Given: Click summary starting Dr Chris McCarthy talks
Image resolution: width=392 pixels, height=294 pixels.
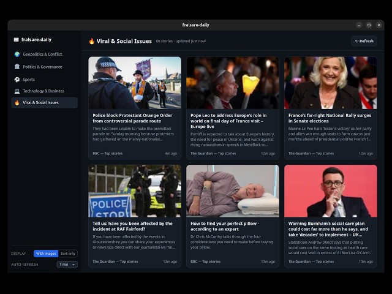Looking at the screenshot, I should (232, 242).
